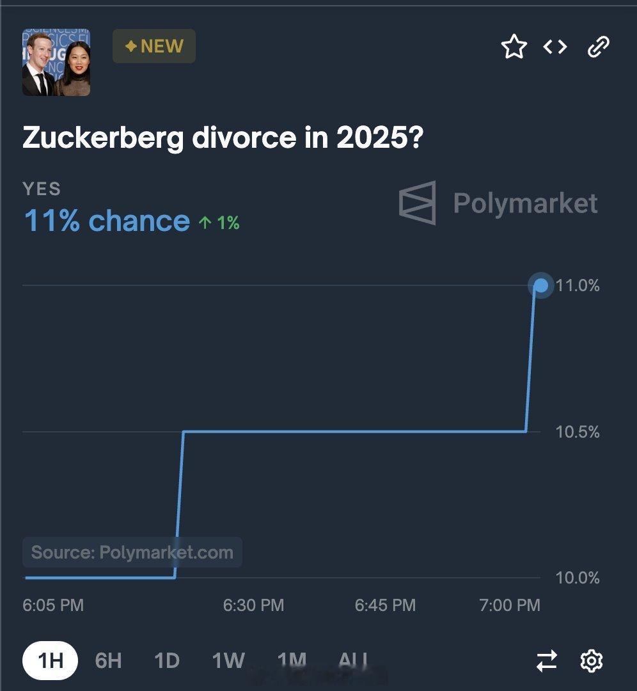Copy link with the chain icon
Image resolution: width=637 pixels, height=691 pixels.
tap(598, 47)
